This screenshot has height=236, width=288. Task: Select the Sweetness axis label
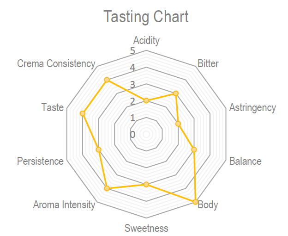click(146, 228)
